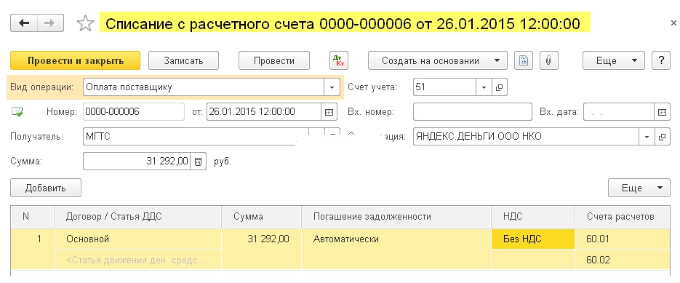Click the Сумма column header
This screenshot has width=680, height=283.
click(261, 217)
